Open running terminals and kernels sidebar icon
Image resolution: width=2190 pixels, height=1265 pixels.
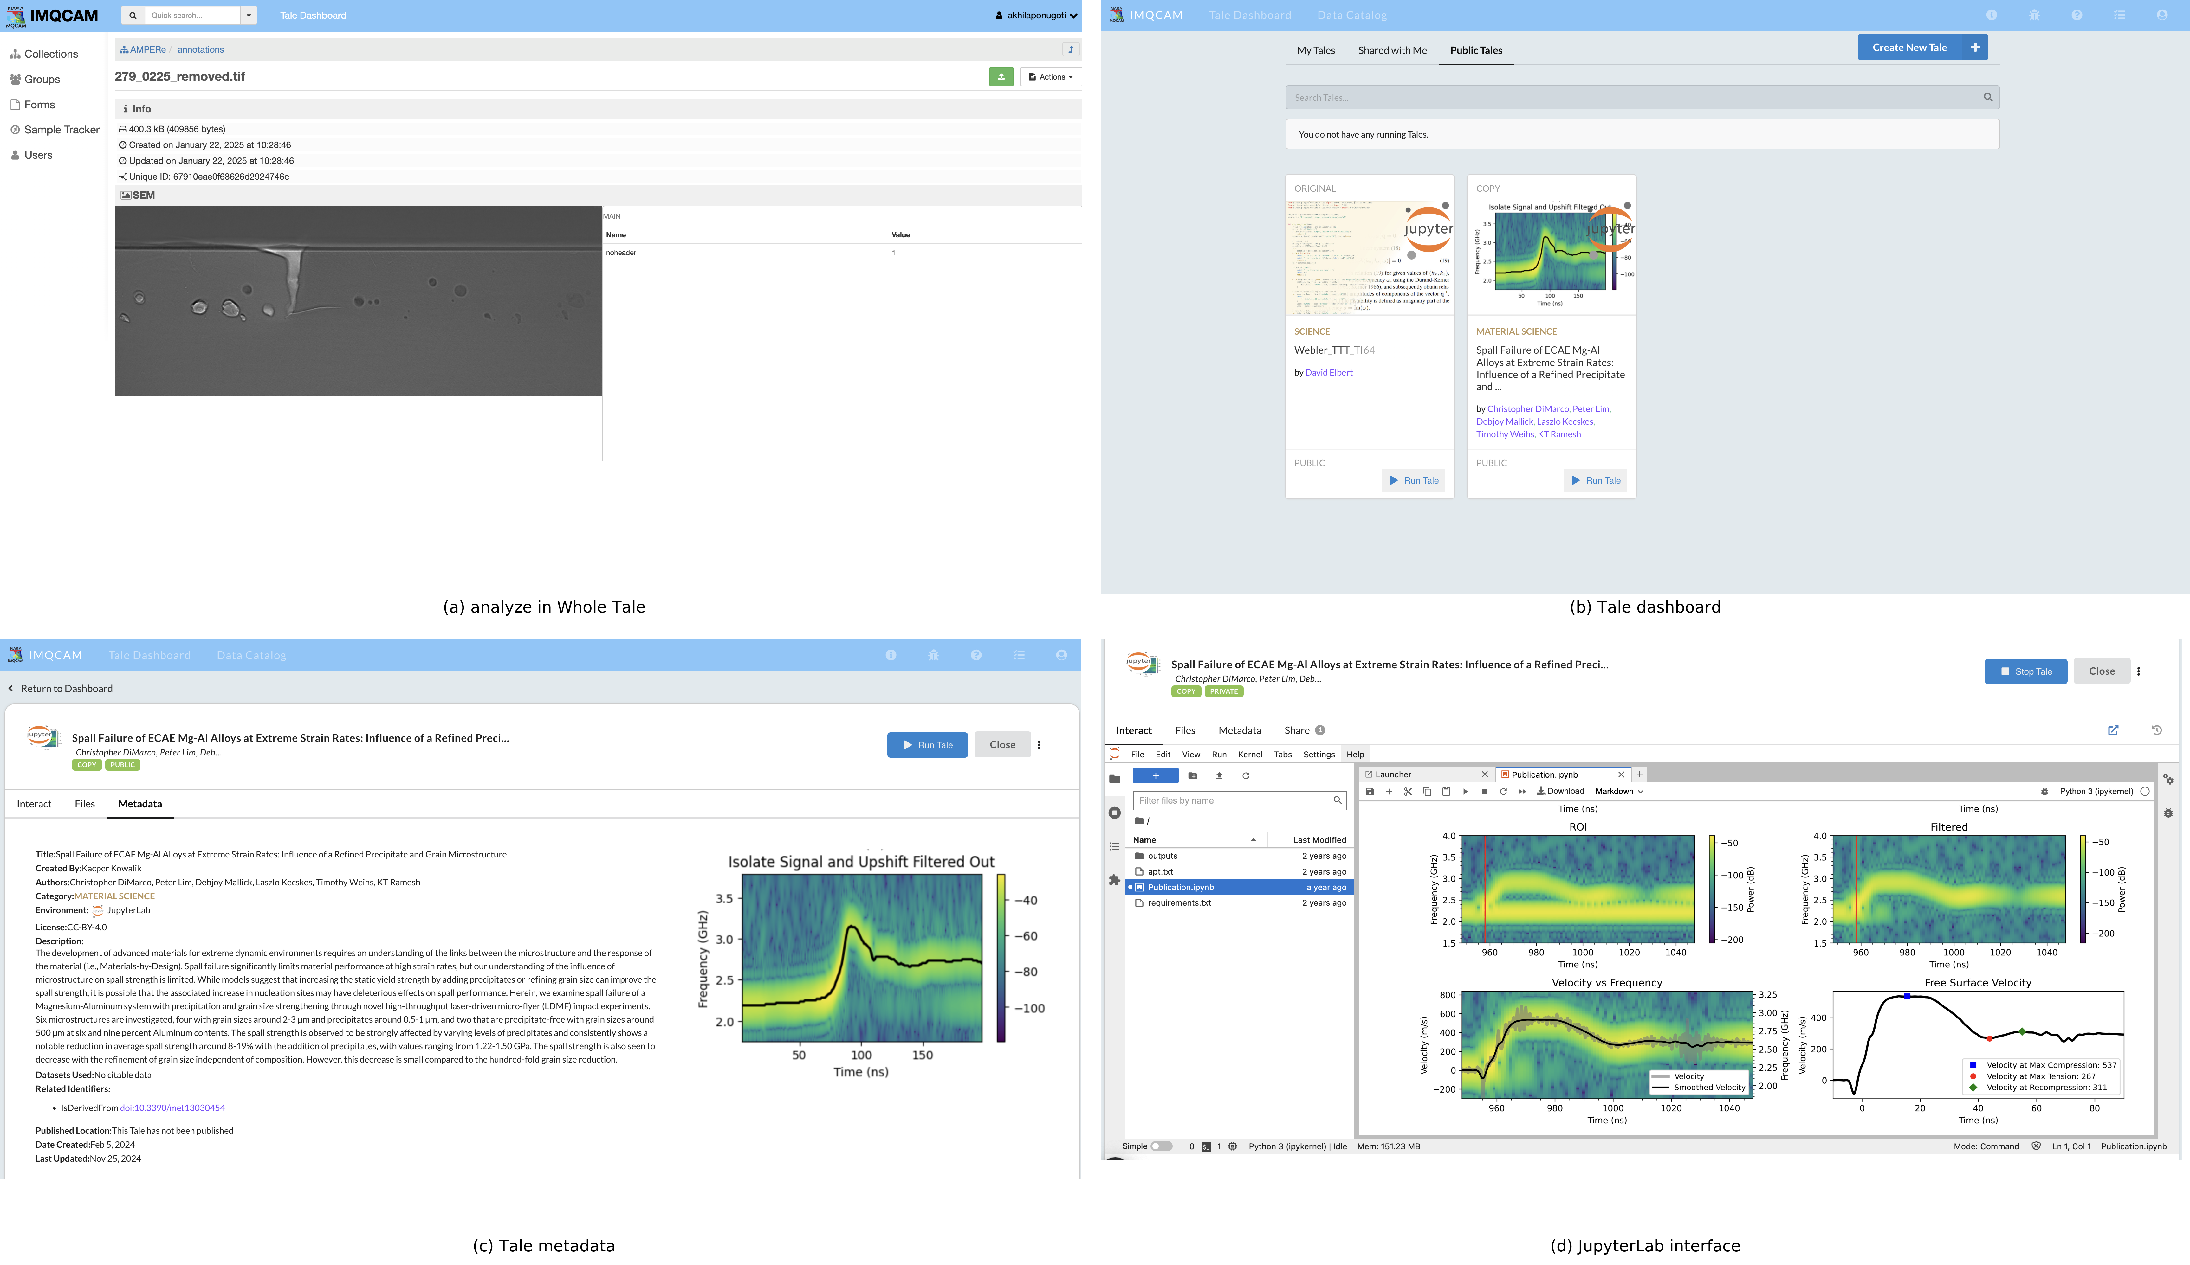(1114, 812)
